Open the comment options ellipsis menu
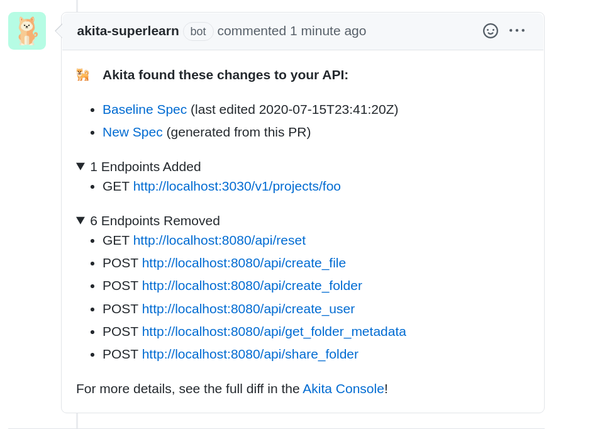Image resolution: width=595 pixels, height=429 pixels. [x=517, y=31]
